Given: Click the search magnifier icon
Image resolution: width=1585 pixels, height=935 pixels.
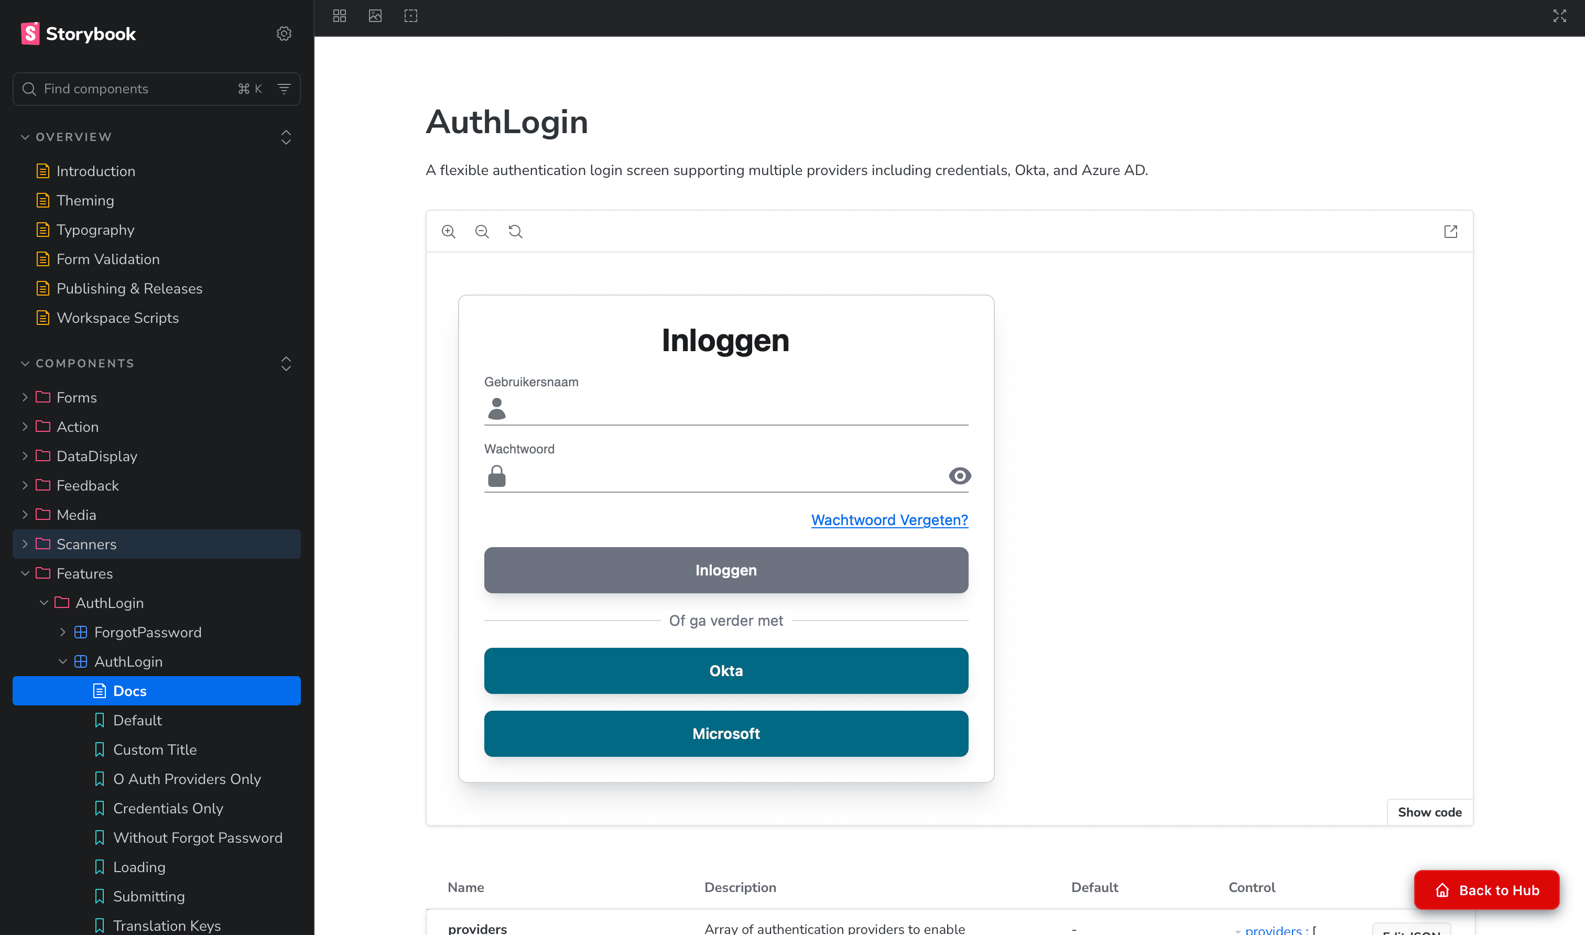Looking at the screenshot, I should 29,89.
